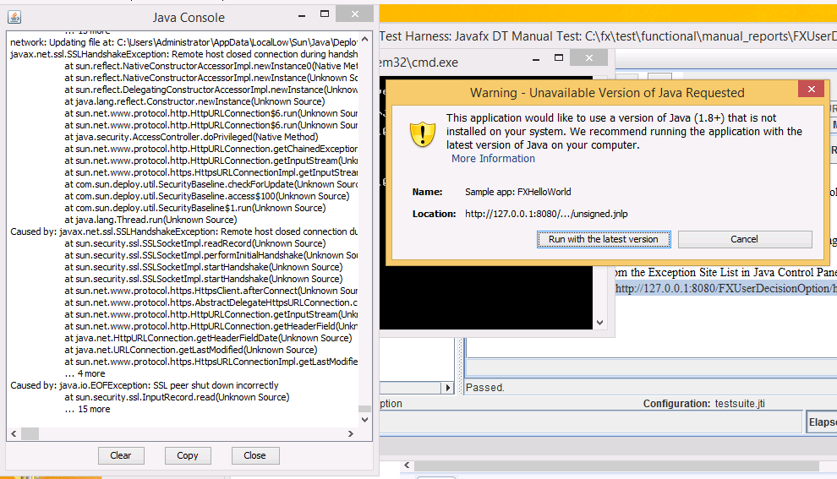Close the Java warning dialog with X
The image size is (837, 479).
811,90
